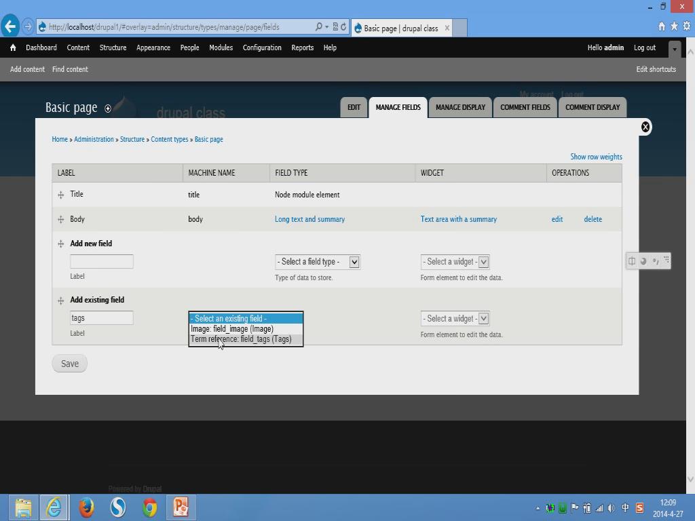Click the edit link for the Body field

(x=557, y=219)
